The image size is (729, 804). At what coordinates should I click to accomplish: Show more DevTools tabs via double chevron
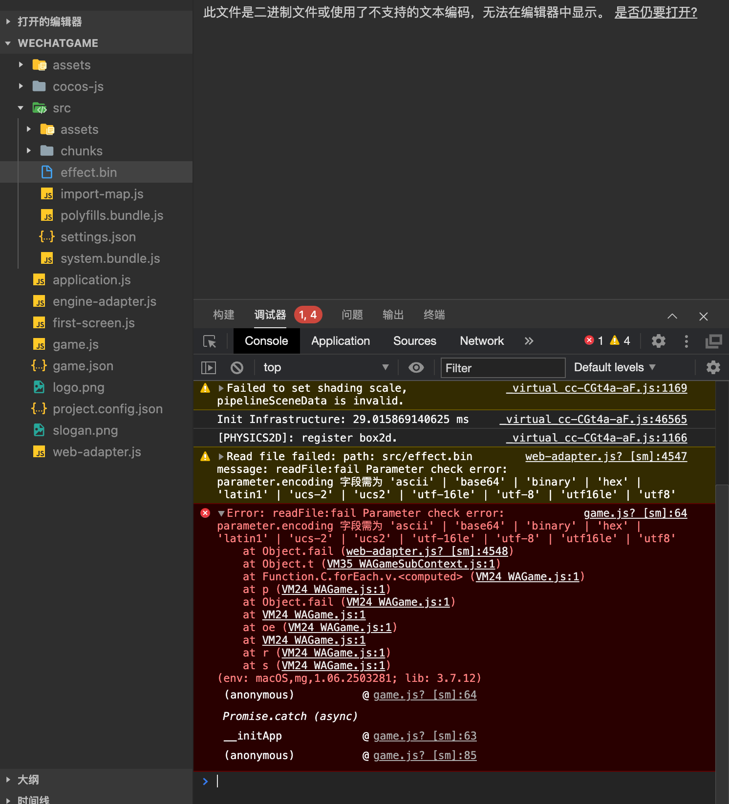pos(529,341)
